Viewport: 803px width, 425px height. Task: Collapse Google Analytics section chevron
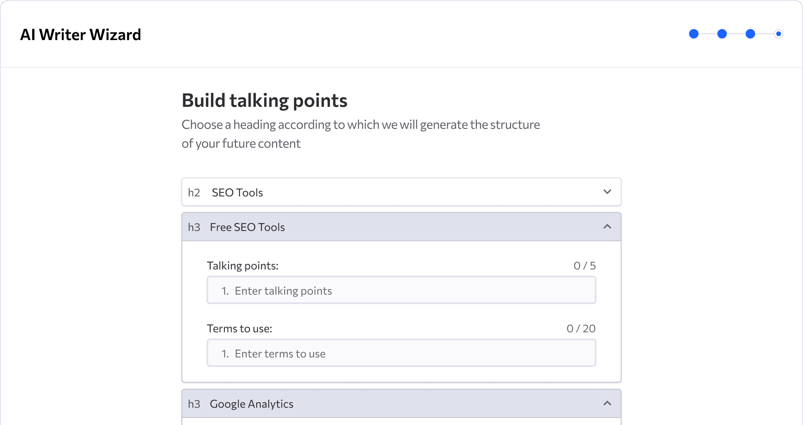coord(607,403)
